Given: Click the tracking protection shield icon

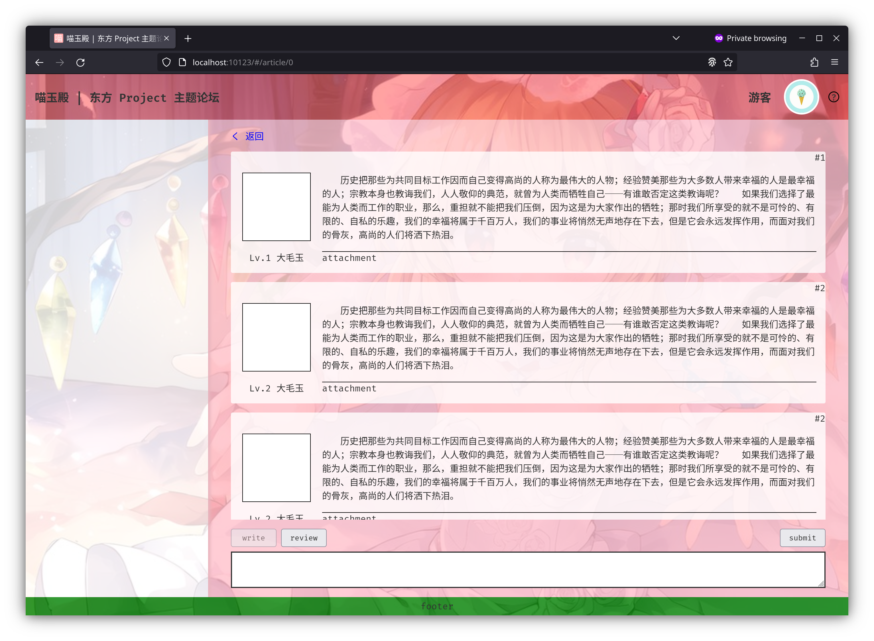Looking at the screenshot, I should coord(166,62).
